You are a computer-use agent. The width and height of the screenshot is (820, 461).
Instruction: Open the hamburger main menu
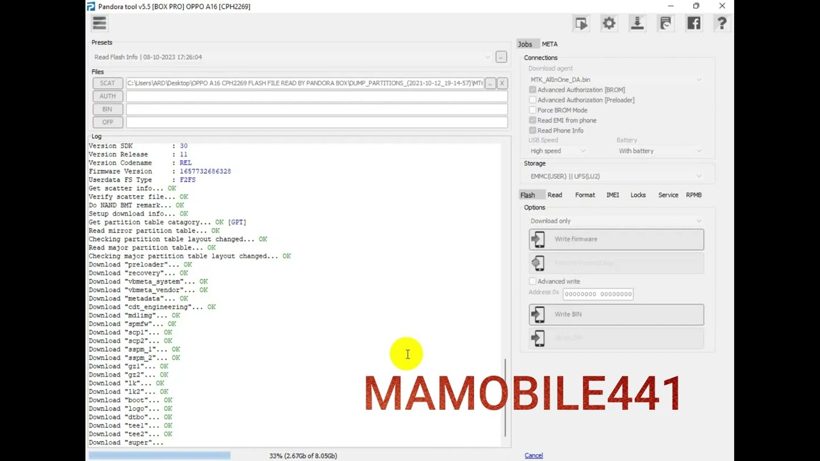pyautogui.click(x=99, y=24)
